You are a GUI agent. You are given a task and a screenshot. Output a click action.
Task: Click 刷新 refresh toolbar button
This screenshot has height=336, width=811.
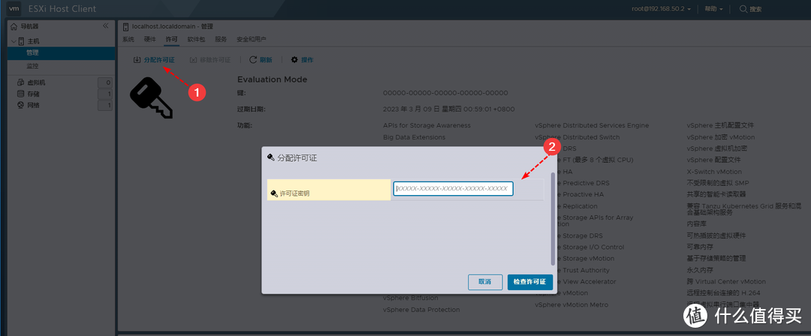click(261, 60)
